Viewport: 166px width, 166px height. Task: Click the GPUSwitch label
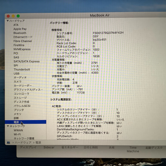point(65,136)
